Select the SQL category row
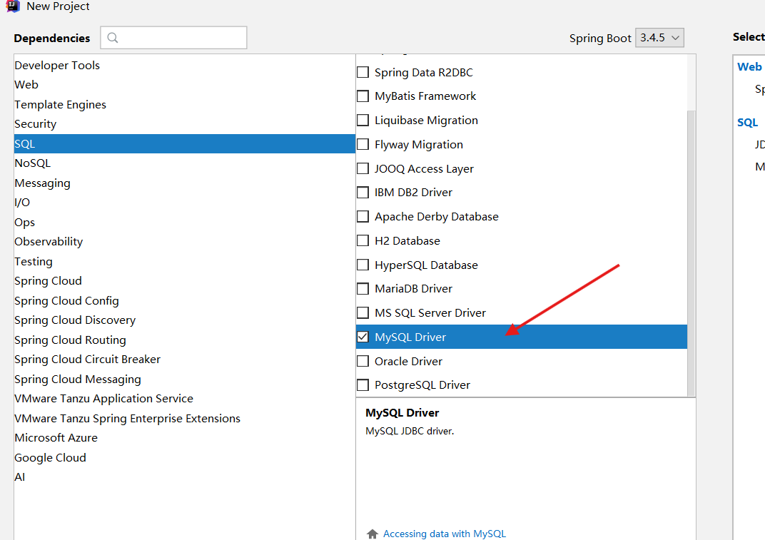Screen dimensions: 765x540 point(184,144)
